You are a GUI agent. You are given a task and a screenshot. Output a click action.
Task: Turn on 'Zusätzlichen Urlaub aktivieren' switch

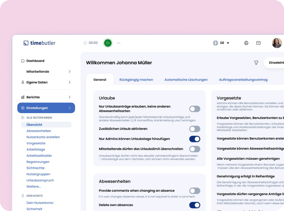(195, 129)
